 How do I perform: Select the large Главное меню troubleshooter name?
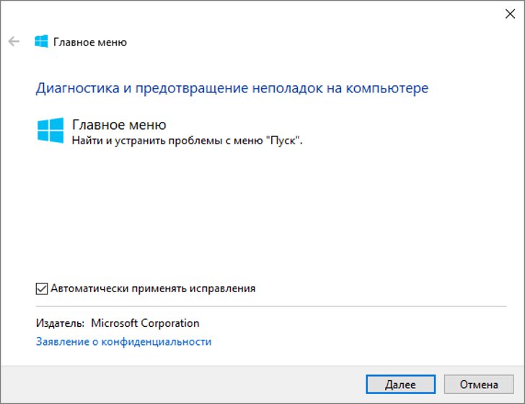[x=119, y=125]
